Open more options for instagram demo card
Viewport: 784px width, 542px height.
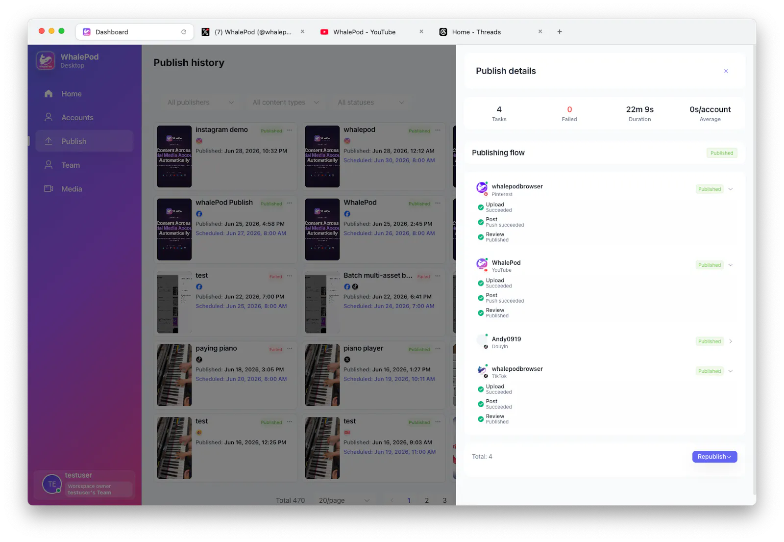[290, 130]
